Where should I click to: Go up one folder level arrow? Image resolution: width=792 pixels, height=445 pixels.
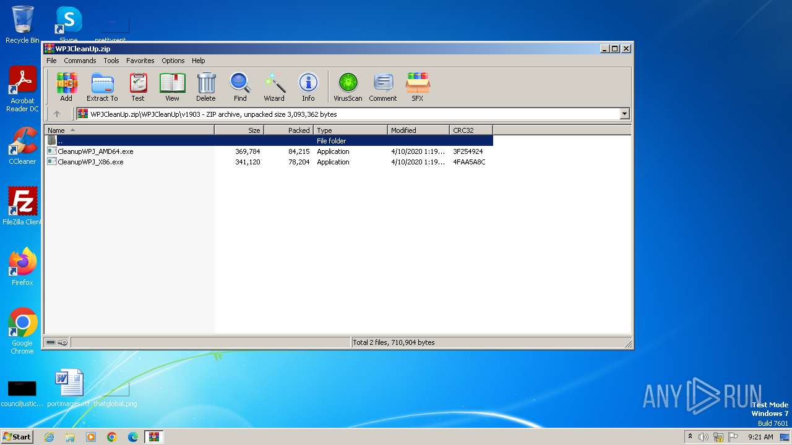[57, 114]
